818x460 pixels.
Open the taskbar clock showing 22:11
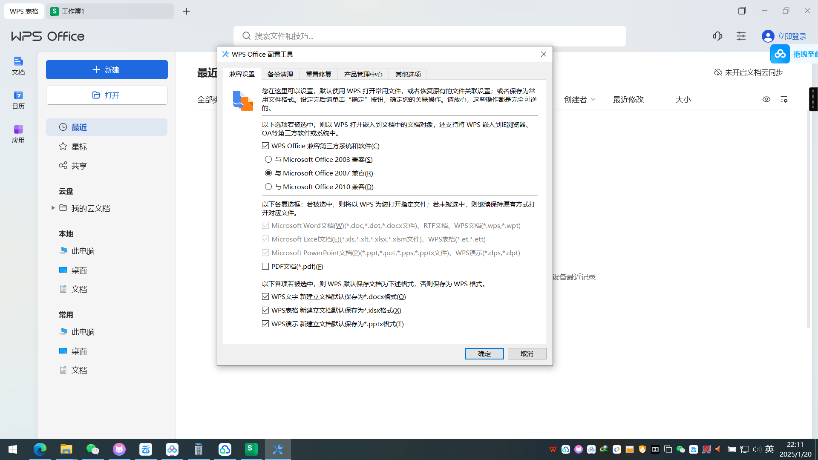795,449
